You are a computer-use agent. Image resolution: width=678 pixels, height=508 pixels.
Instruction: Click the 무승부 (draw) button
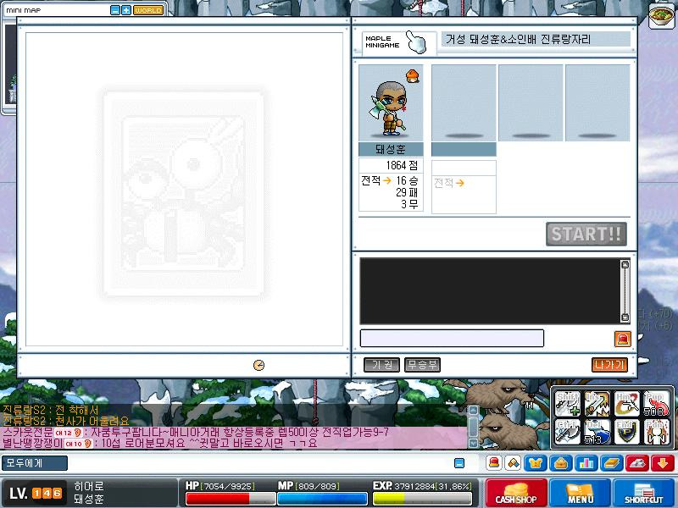422,365
